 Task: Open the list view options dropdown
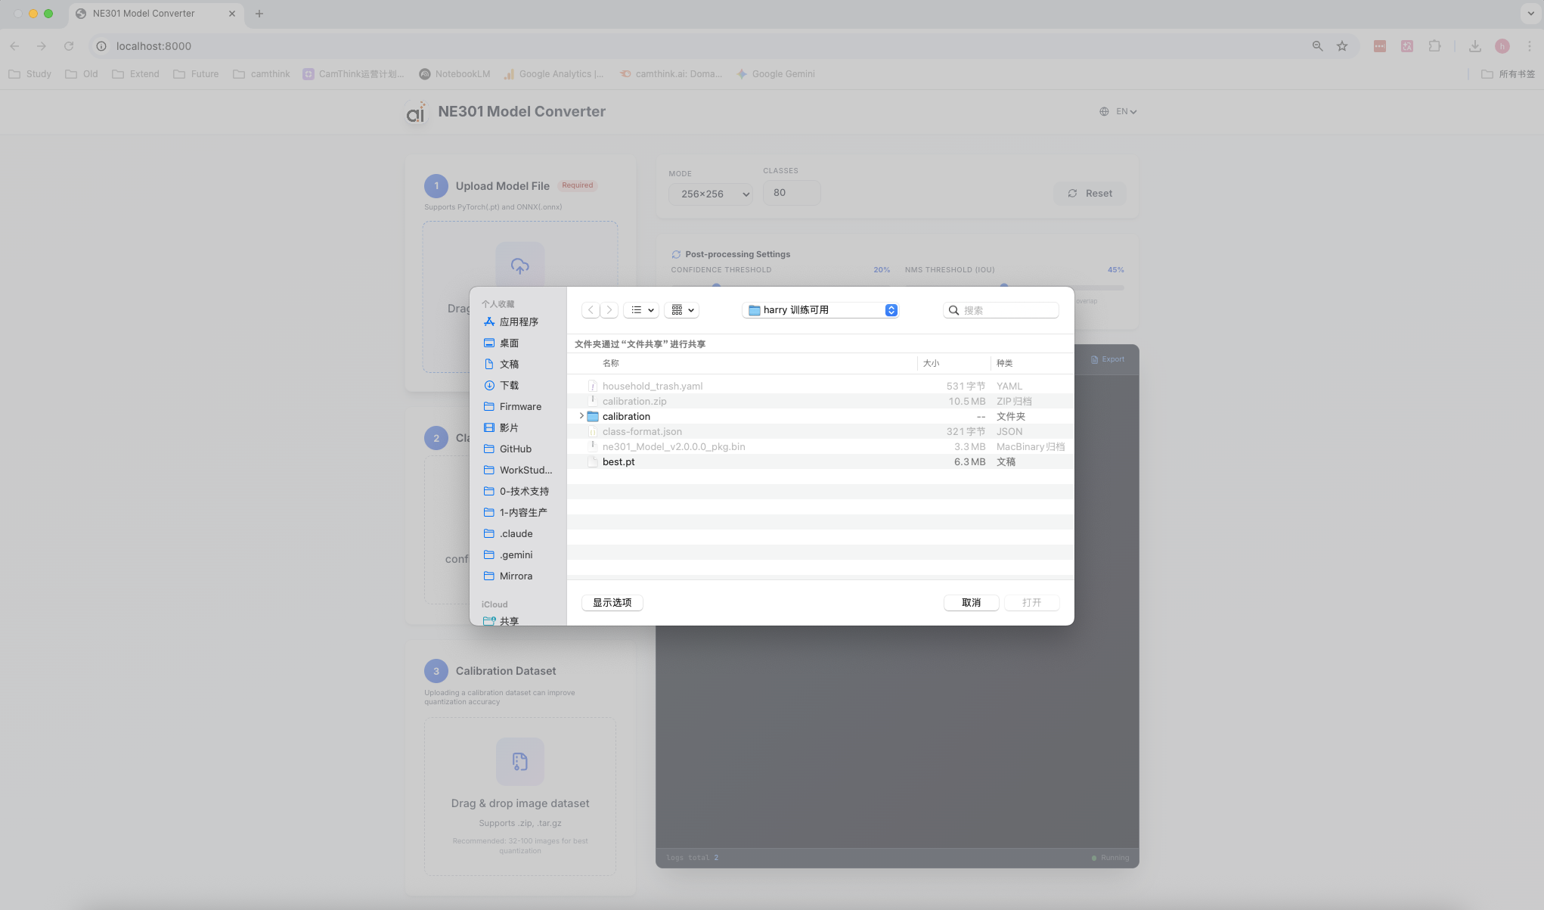click(x=642, y=310)
